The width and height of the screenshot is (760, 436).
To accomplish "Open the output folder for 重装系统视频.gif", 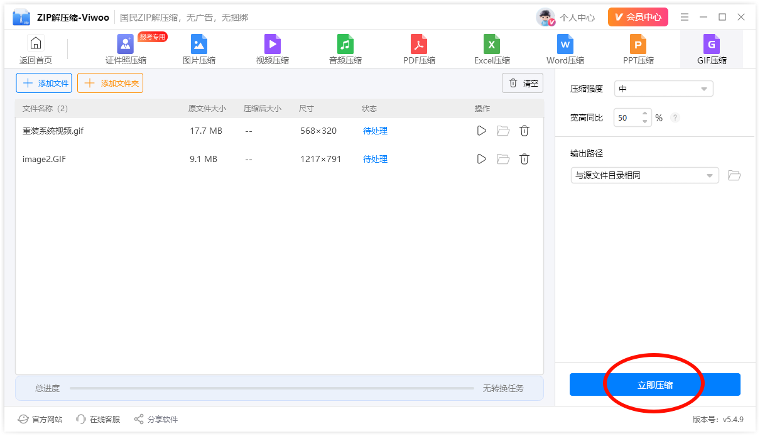I will coord(503,131).
